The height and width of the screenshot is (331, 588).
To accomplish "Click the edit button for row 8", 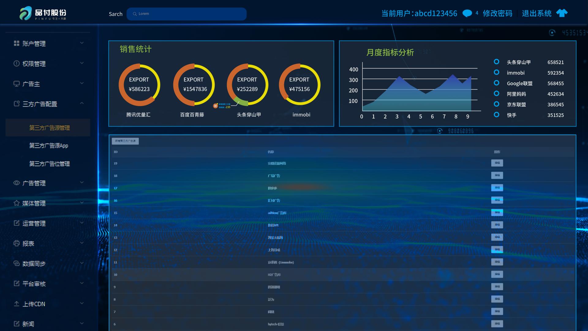I will [x=497, y=299].
